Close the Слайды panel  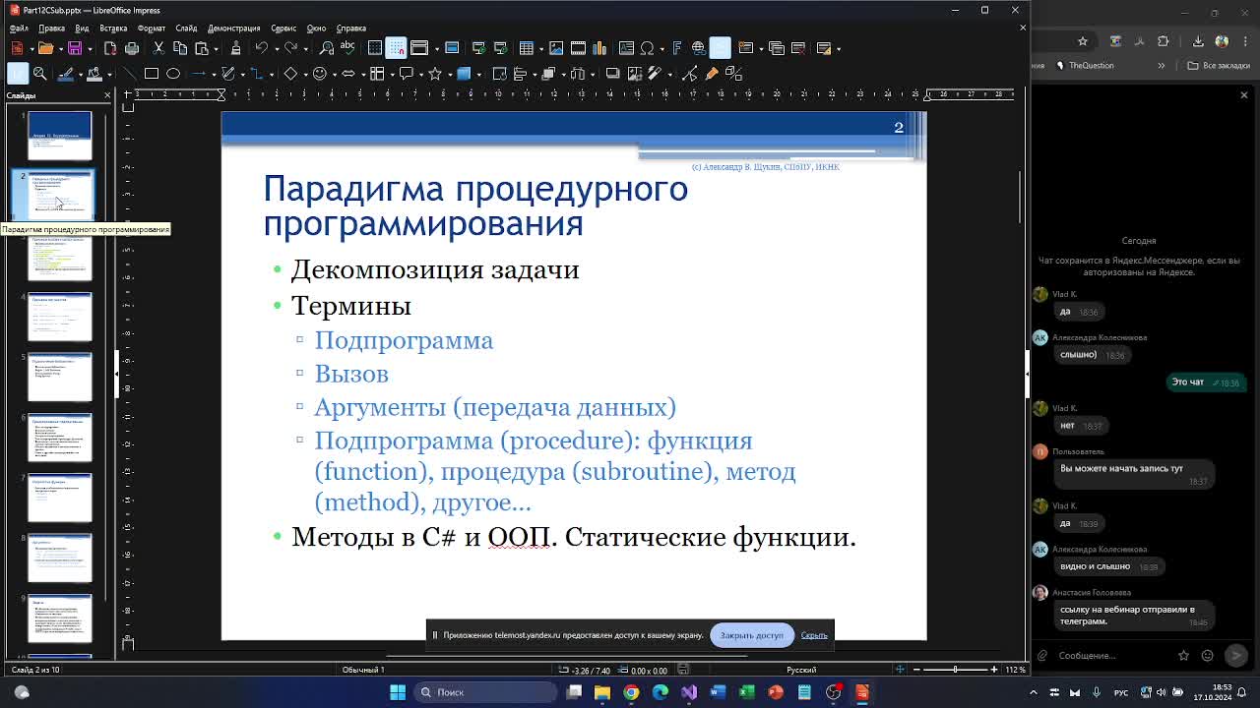click(107, 95)
